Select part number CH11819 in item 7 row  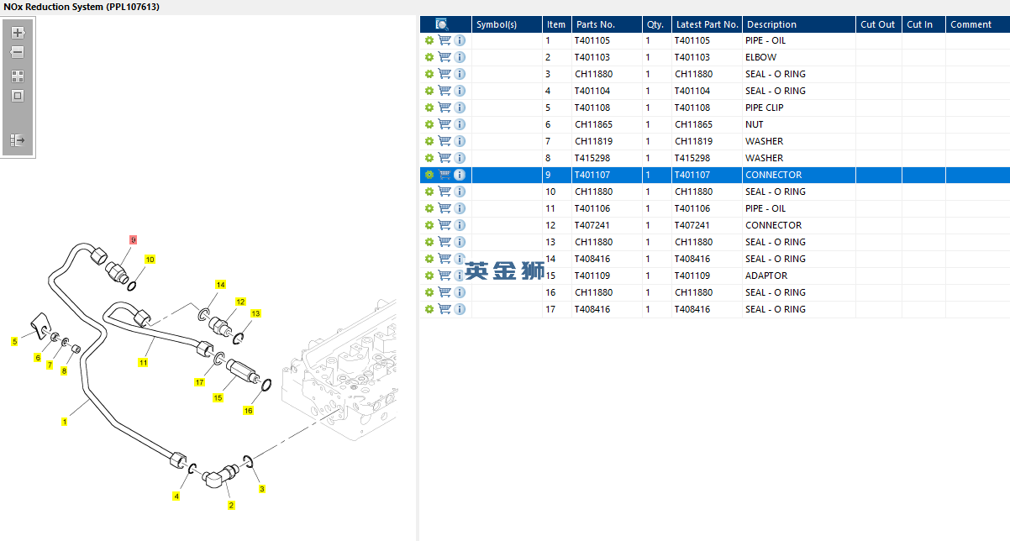pos(593,141)
